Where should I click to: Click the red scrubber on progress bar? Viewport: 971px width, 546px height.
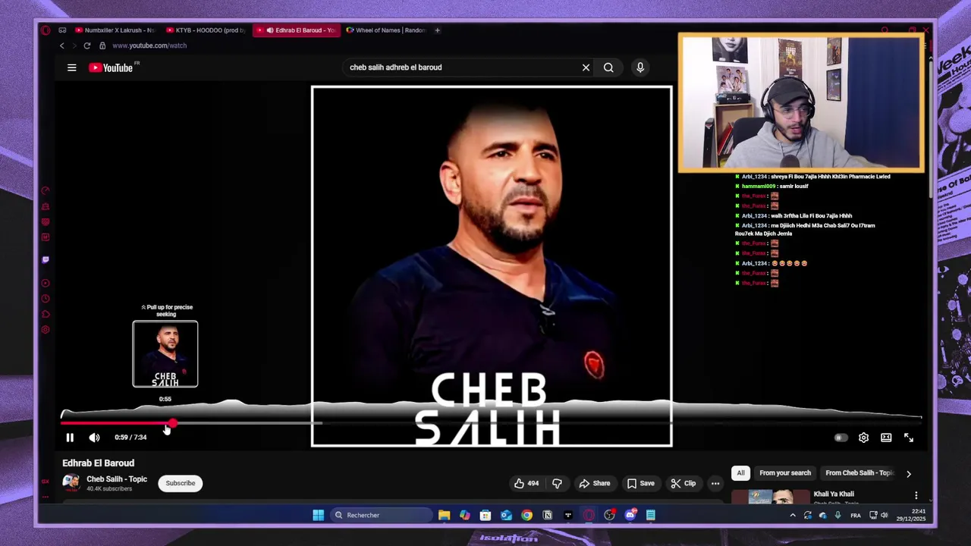coord(172,423)
